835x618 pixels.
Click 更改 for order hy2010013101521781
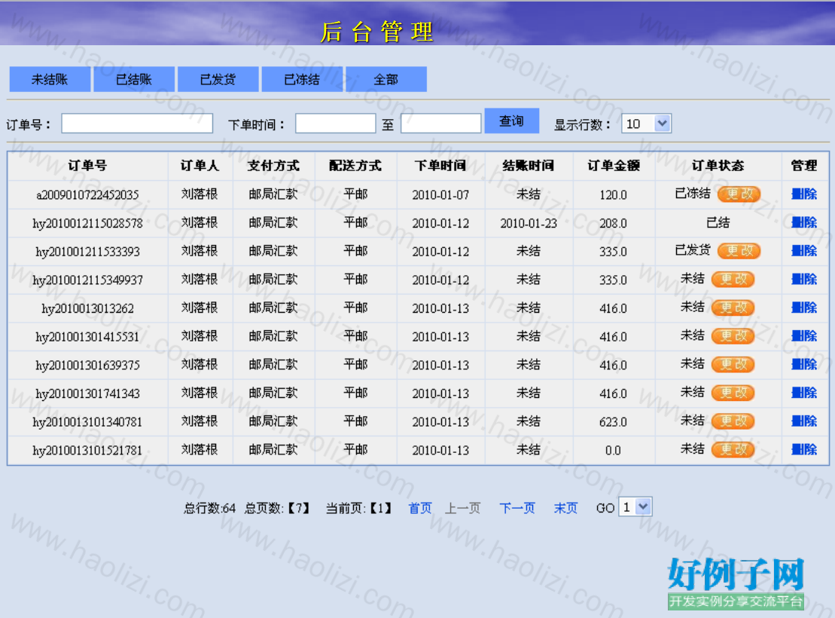click(733, 450)
